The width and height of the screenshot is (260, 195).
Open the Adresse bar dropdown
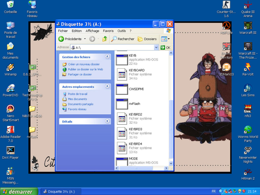156,47
